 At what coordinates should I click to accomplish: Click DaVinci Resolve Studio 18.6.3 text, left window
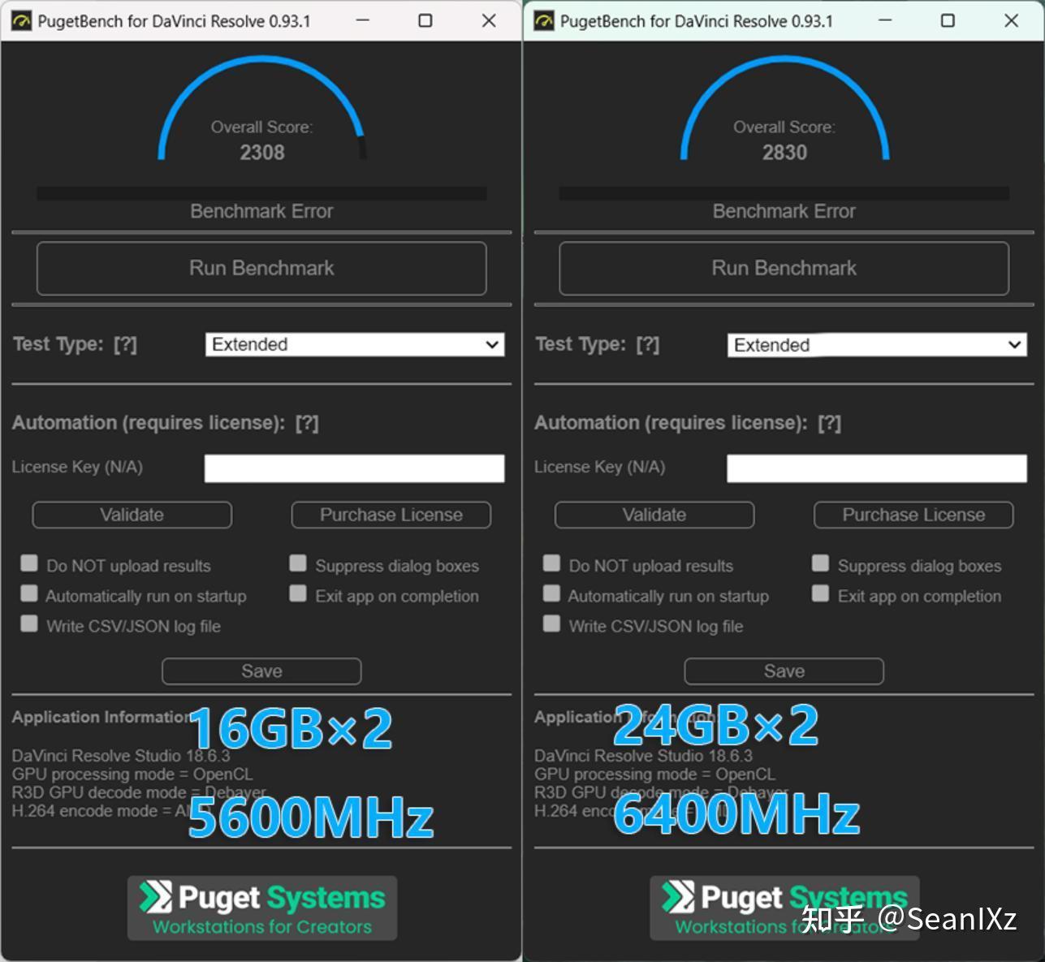[x=121, y=756]
